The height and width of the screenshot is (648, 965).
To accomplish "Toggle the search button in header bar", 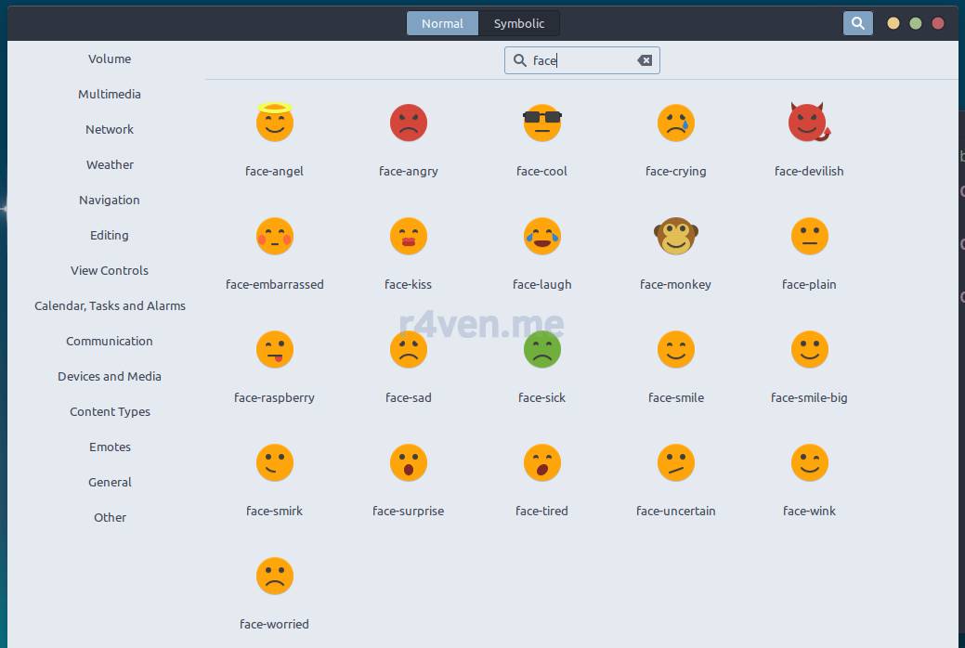I will [857, 23].
